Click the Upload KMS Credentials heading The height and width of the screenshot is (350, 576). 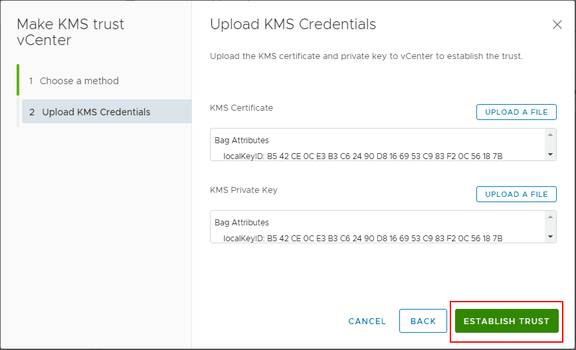coord(293,25)
